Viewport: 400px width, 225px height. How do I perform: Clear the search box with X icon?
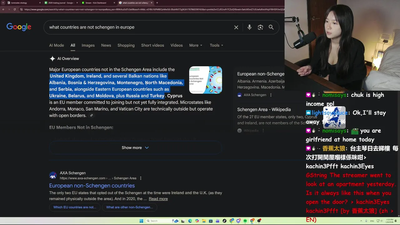(236, 27)
